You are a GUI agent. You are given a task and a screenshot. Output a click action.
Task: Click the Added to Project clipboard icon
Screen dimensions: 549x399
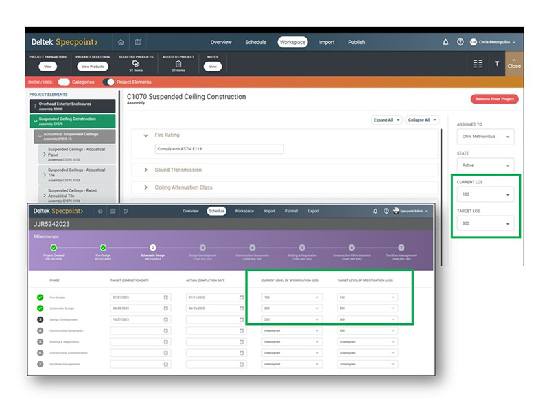tap(178, 64)
